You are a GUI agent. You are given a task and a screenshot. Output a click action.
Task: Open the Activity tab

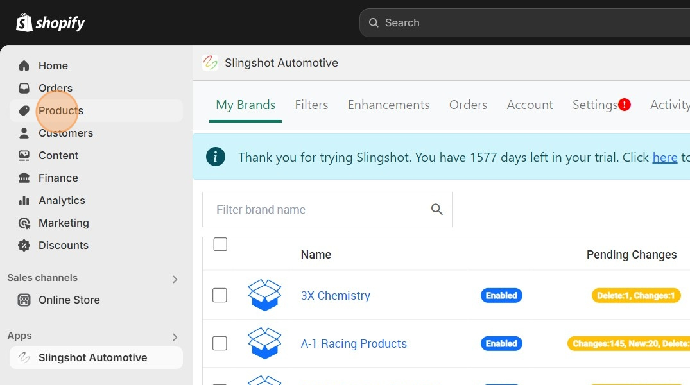[669, 105]
